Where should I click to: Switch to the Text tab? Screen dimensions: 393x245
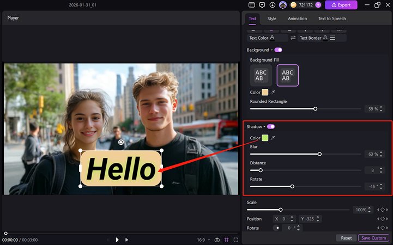point(252,19)
